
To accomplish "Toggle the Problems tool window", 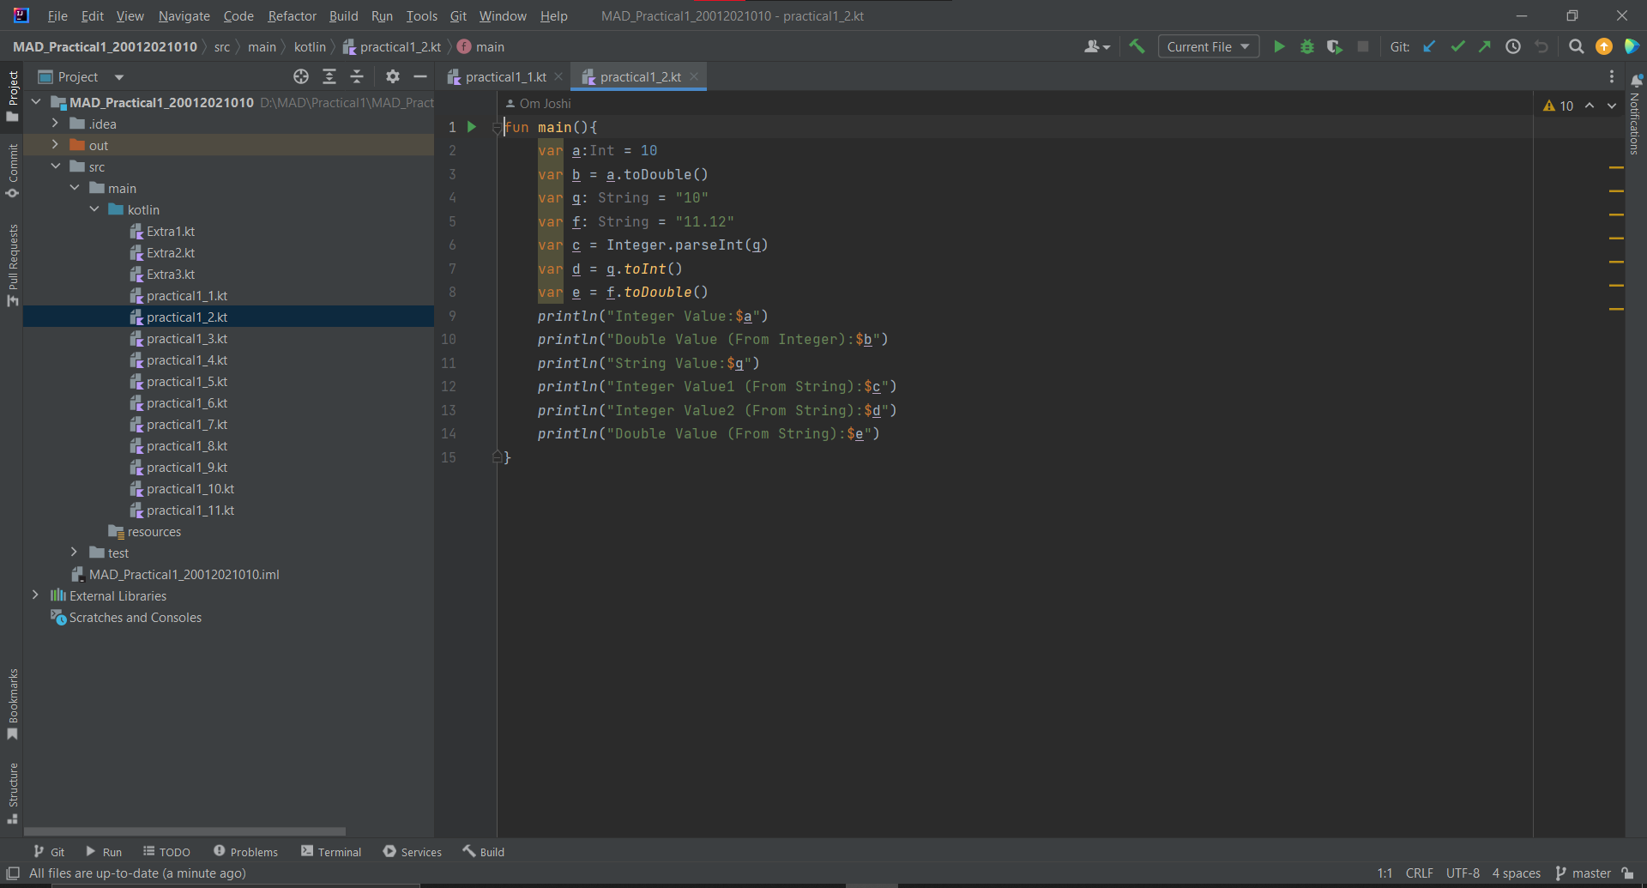I will click(x=245, y=851).
